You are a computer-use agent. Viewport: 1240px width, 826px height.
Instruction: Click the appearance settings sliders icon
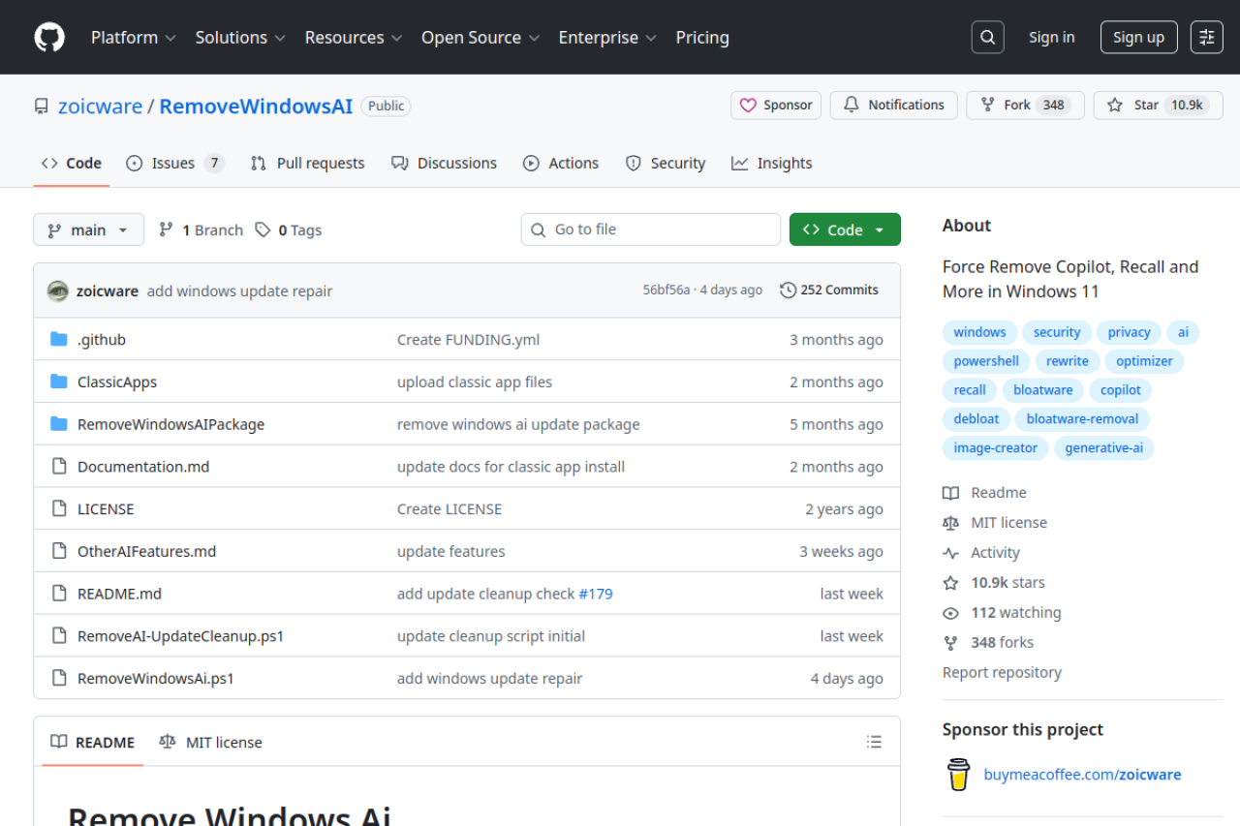click(x=1206, y=38)
